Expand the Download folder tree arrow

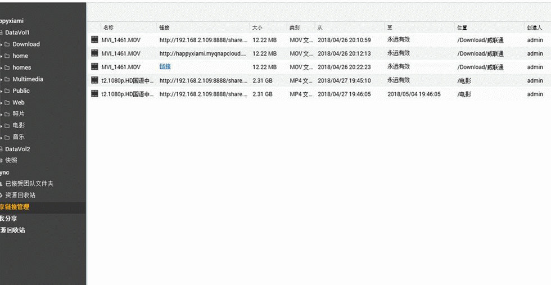pos(2,44)
